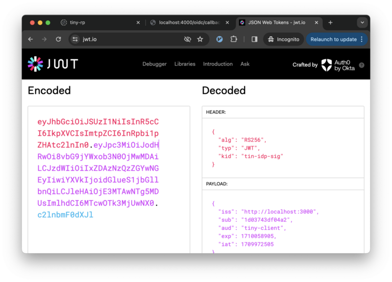Viewport: 392px width, 282px height.
Task: Reload the jwt.io page
Action: (58, 39)
